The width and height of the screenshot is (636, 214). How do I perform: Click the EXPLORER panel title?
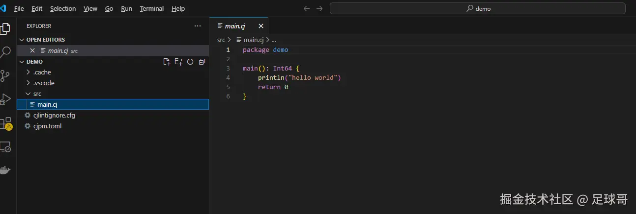[39, 26]
